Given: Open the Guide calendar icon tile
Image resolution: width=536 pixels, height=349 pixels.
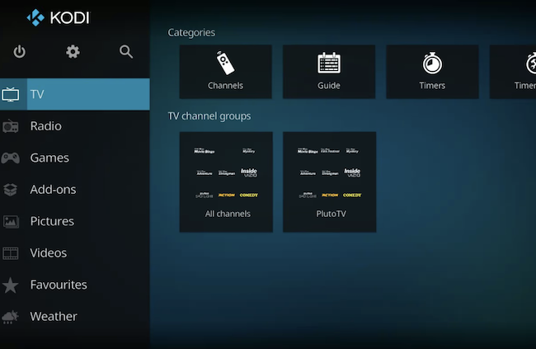Looking at the screenshot, I should point(329,64).
